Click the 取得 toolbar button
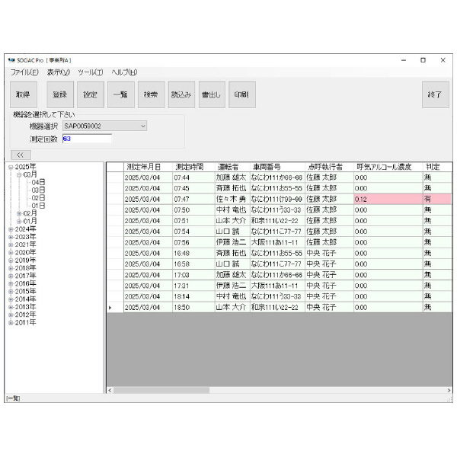This screenshot has height=457, width=457. click(x=23, y=94)
